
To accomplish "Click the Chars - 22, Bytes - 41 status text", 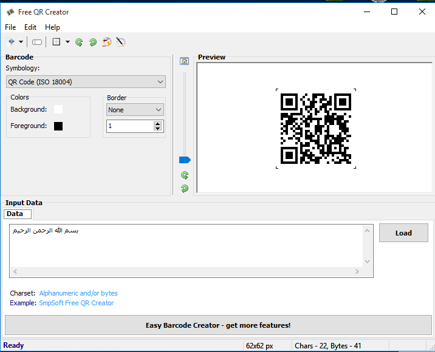I will (x=328, y=346).
